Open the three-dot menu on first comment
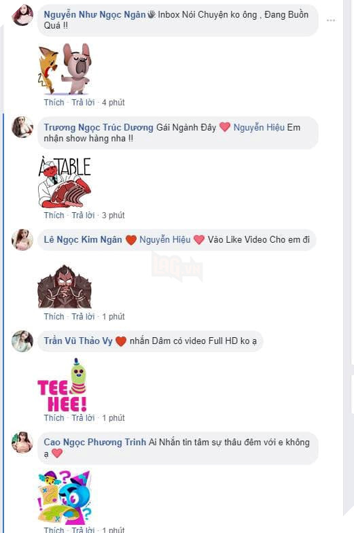This screenshot has height=533, width=354. click(x=330, y=20)
